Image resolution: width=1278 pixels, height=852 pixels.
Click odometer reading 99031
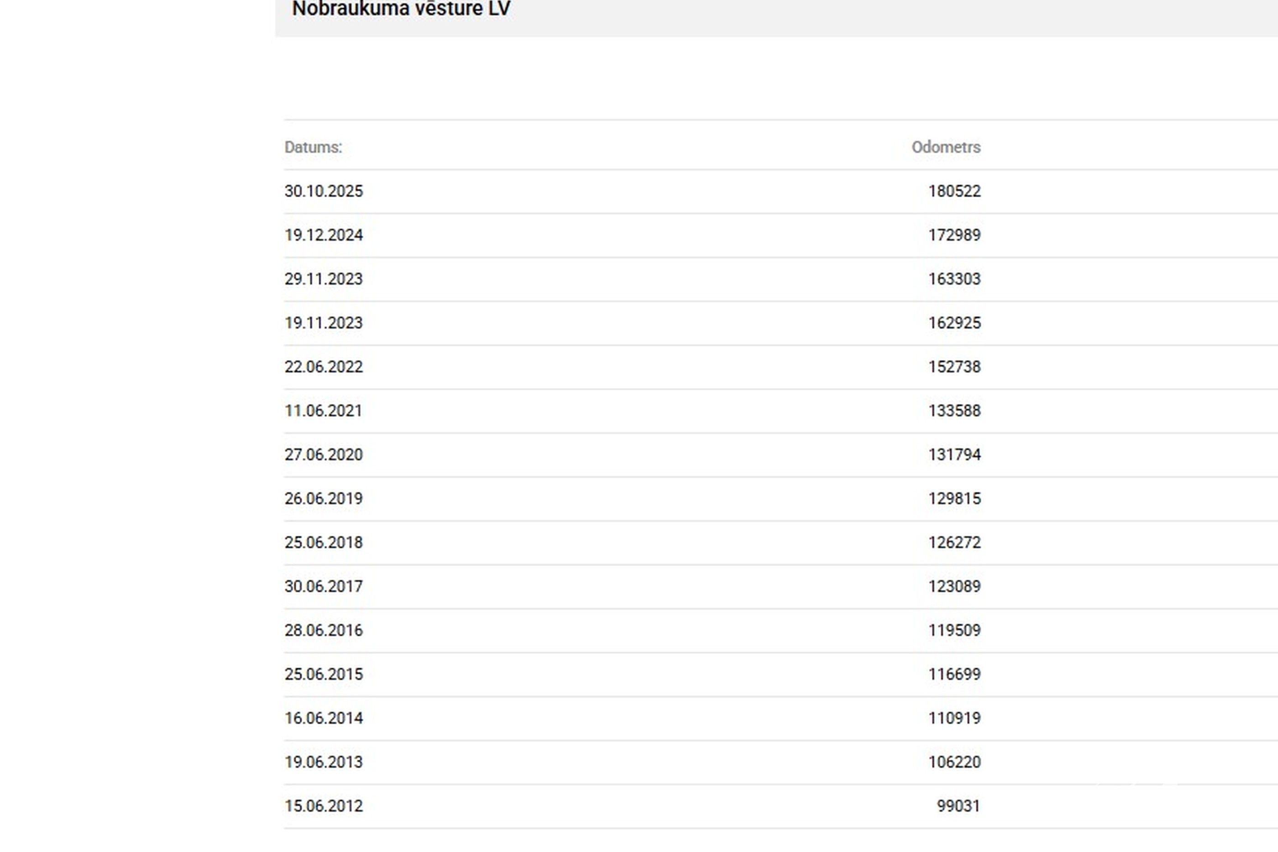(x=958, y=806)
